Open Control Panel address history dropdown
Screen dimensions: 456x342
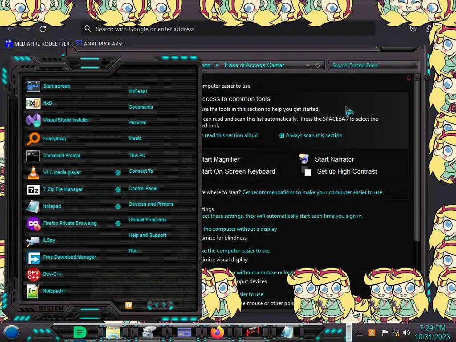click(x=308, y=65)
